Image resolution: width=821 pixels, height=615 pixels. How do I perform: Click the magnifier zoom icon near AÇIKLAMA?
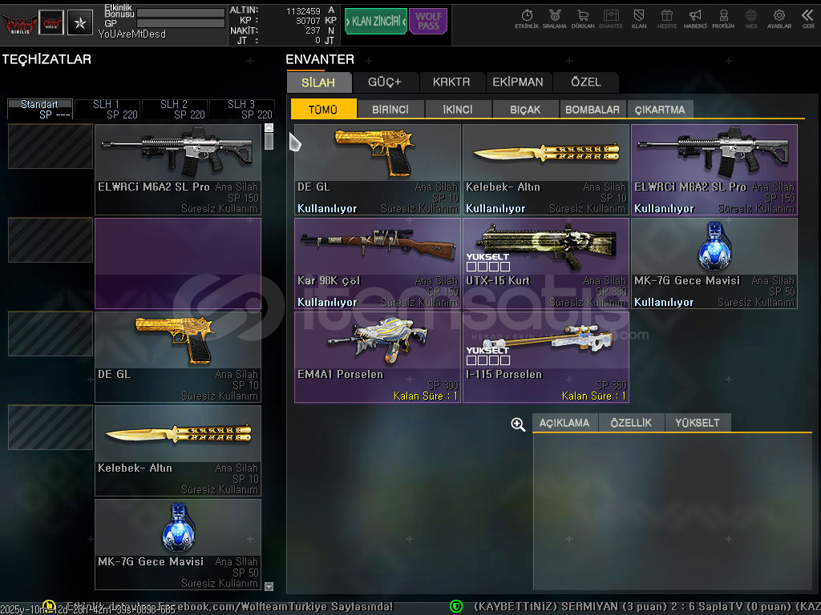518,424
